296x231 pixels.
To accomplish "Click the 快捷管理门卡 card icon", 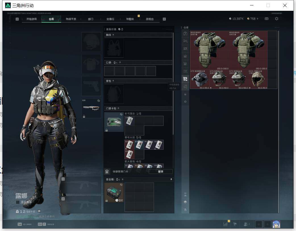I will click(107, 172).
